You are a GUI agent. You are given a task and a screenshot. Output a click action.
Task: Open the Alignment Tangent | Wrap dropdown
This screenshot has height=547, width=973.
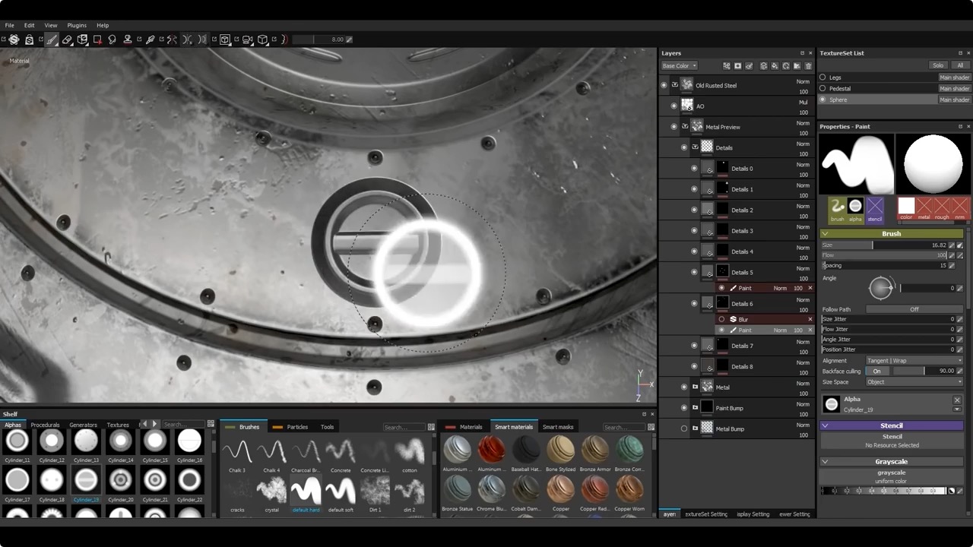[x=914, y=360]
